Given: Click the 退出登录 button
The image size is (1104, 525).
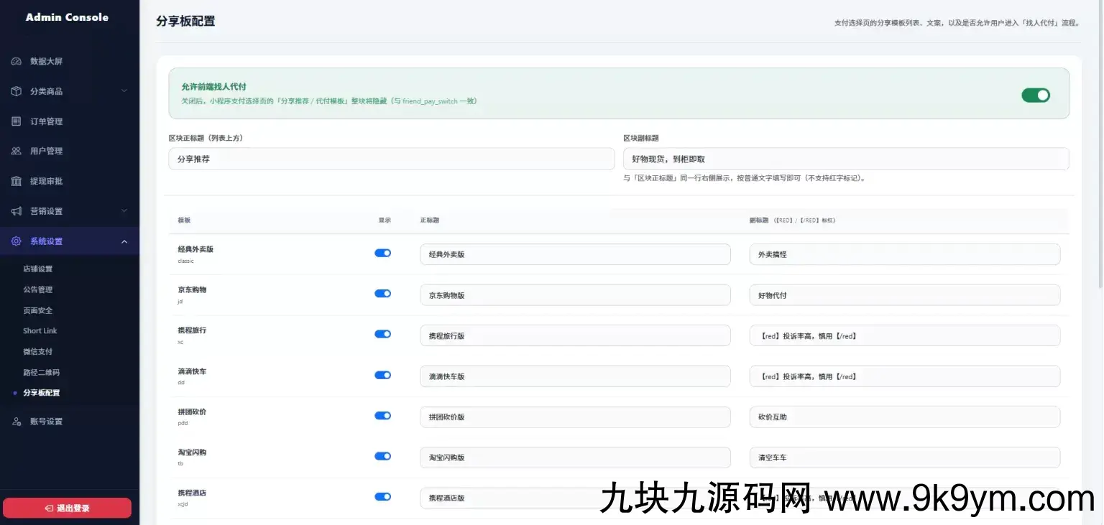Looking at the screenshot, I should pyautogui.click(x=67, y=508).
